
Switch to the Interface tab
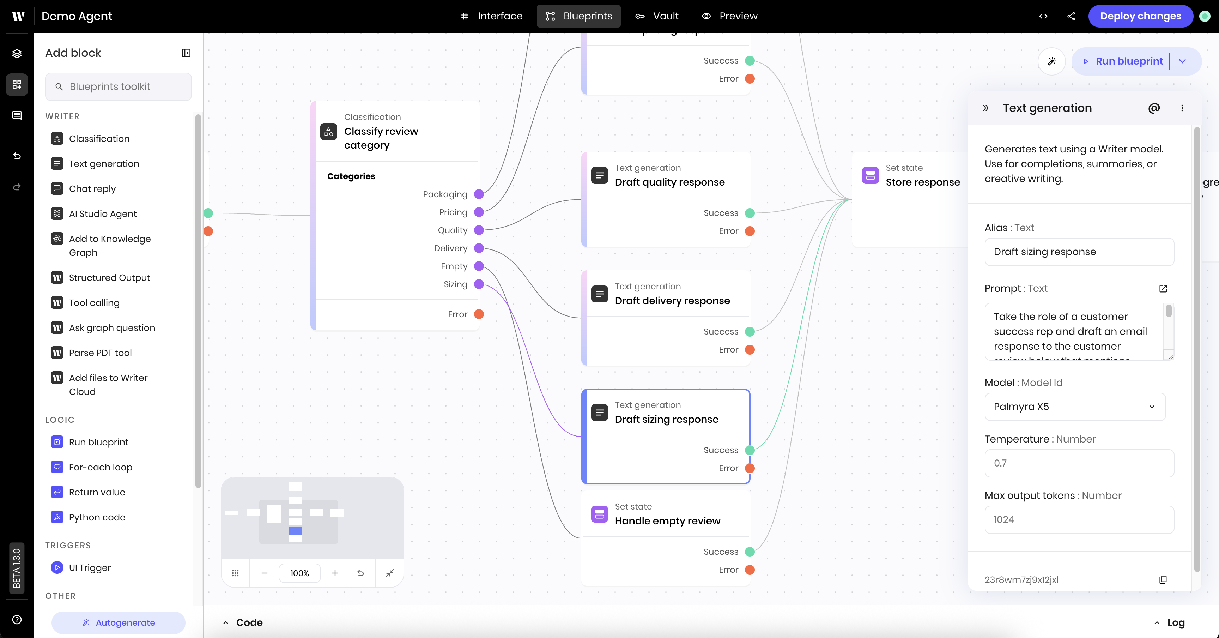[492, 16]
